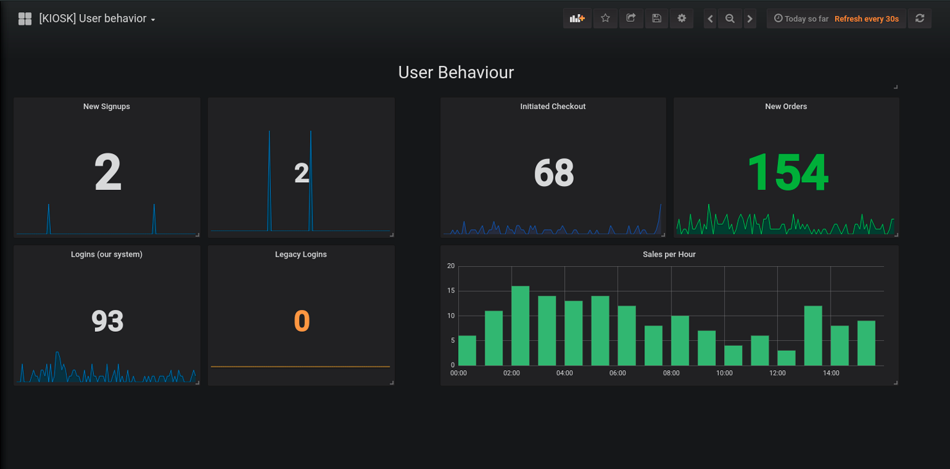
Task: Save the dashboard with the floppy icon
Action: (x=657, y=19)
